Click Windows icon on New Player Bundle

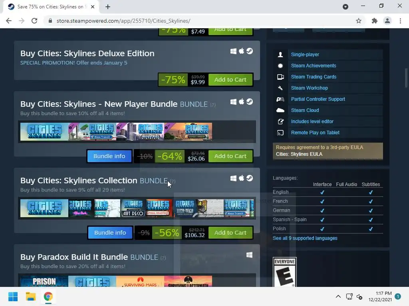[233, 102]
